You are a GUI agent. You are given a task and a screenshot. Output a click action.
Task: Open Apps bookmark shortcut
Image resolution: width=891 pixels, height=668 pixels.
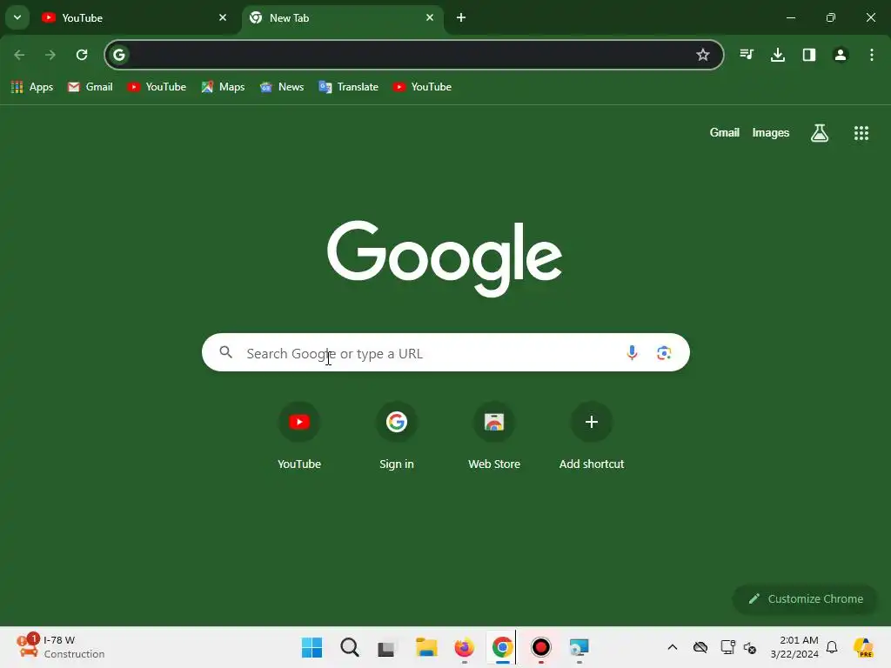(x=32, y=87)
